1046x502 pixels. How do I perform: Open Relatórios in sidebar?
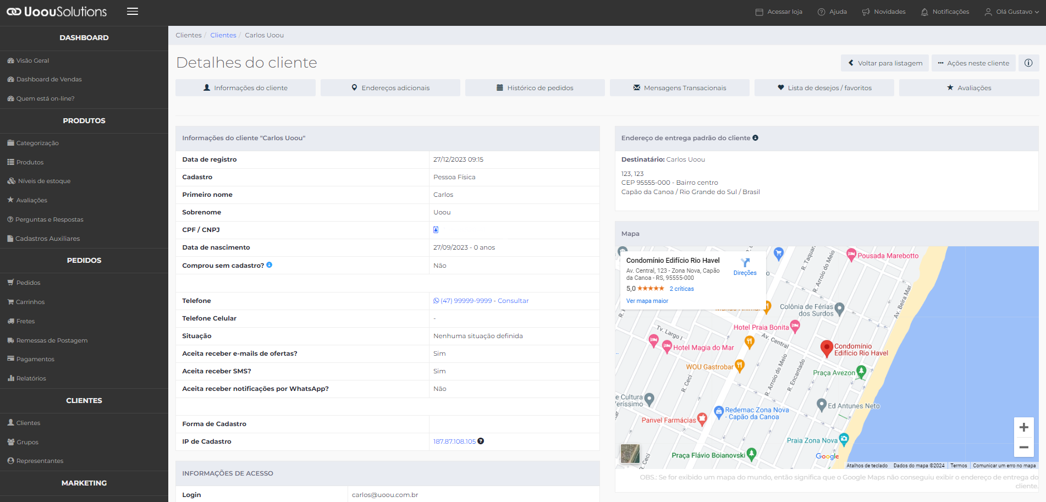[26, 378]
